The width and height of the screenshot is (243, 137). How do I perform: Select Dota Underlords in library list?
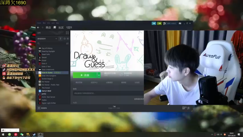[x=48, y=70]
